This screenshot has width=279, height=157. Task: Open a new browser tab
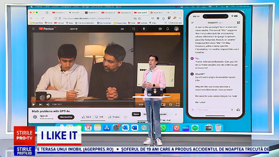[168, 13]
